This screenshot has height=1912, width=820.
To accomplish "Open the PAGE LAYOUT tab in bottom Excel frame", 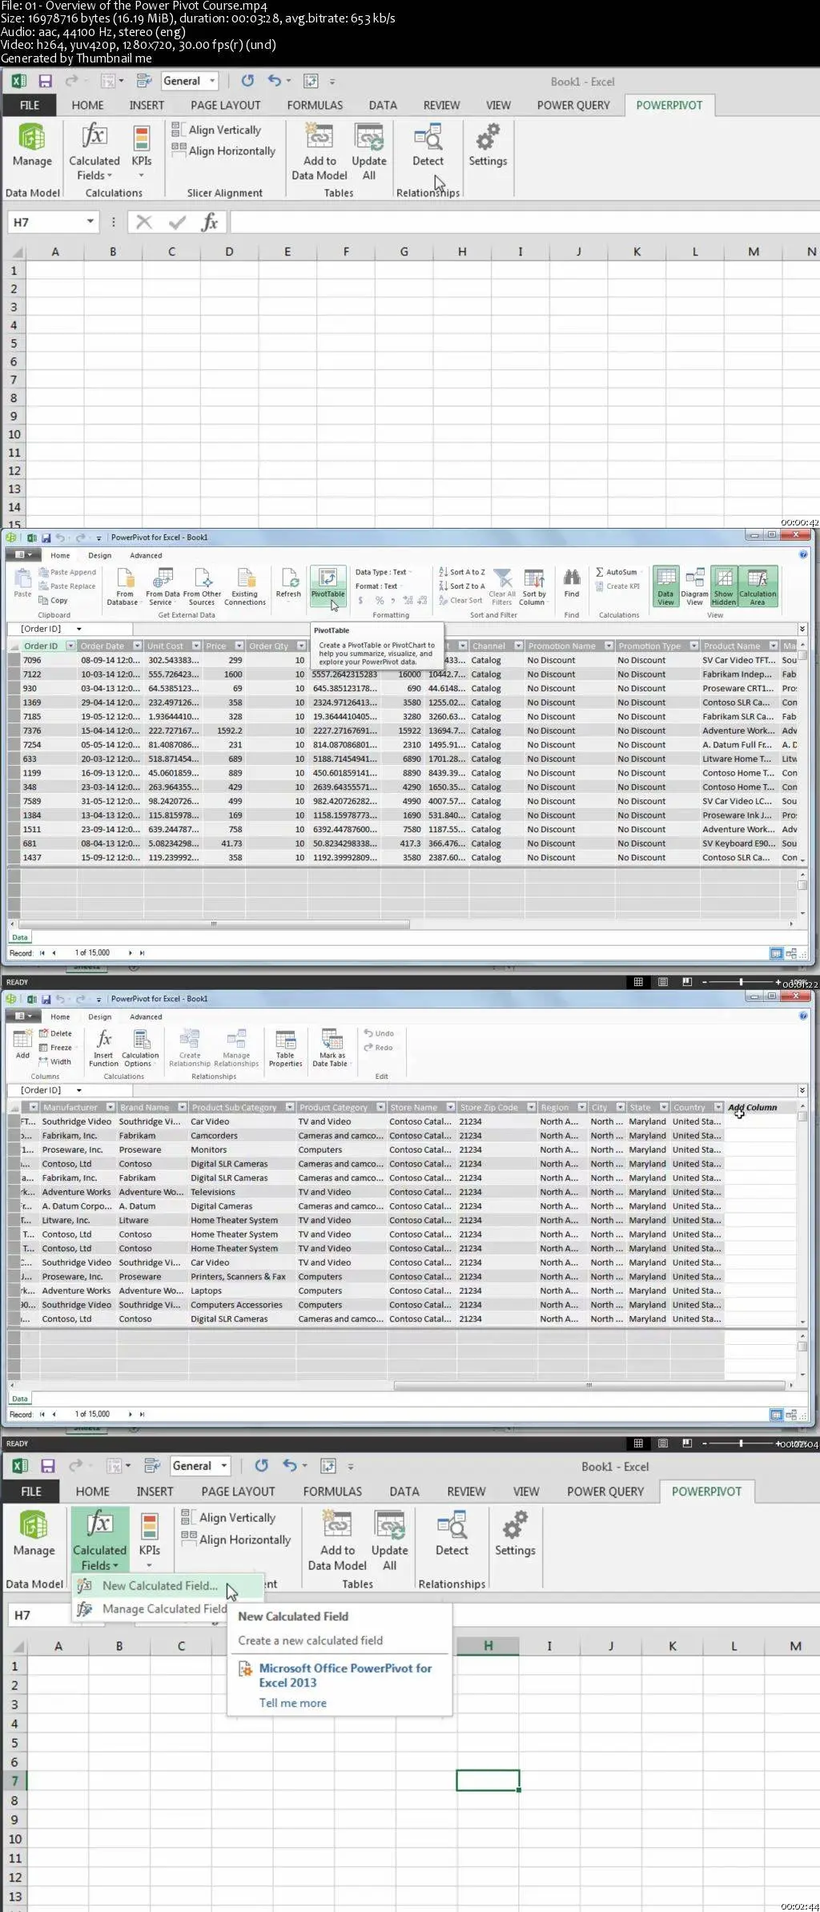I will (x=238, y=1491).
